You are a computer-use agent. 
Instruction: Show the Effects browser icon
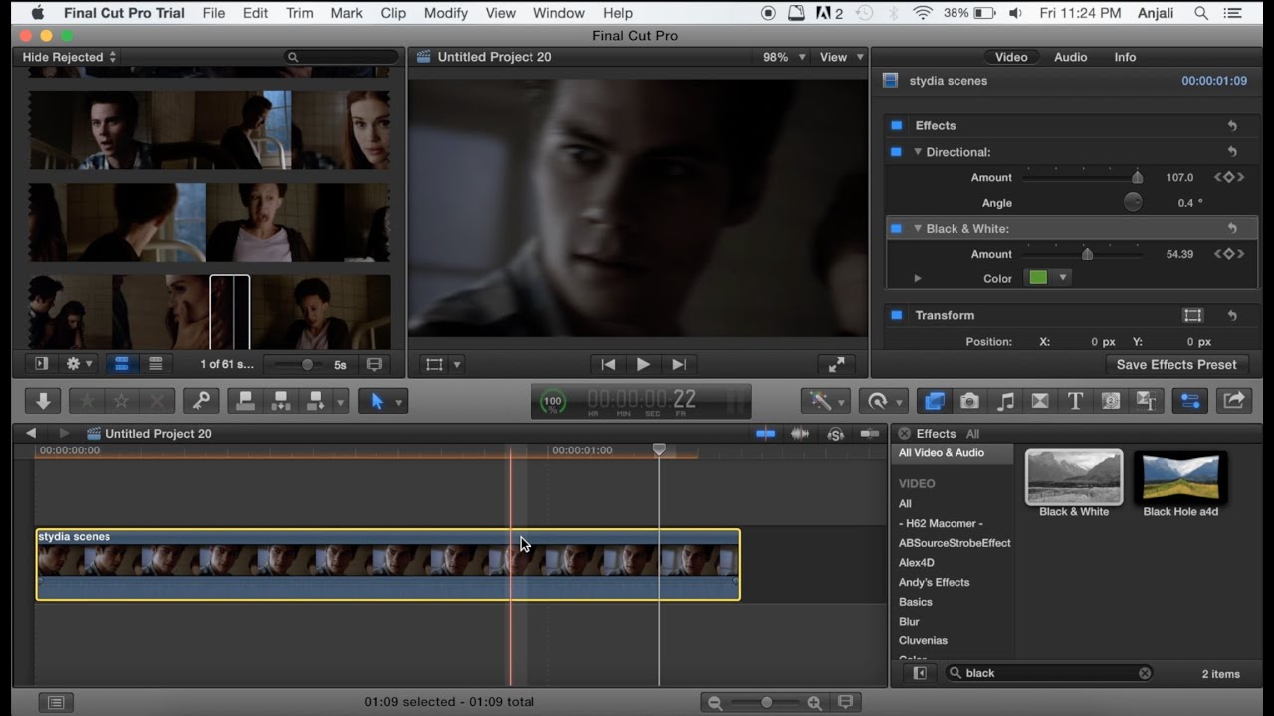(x=934, y=401)
